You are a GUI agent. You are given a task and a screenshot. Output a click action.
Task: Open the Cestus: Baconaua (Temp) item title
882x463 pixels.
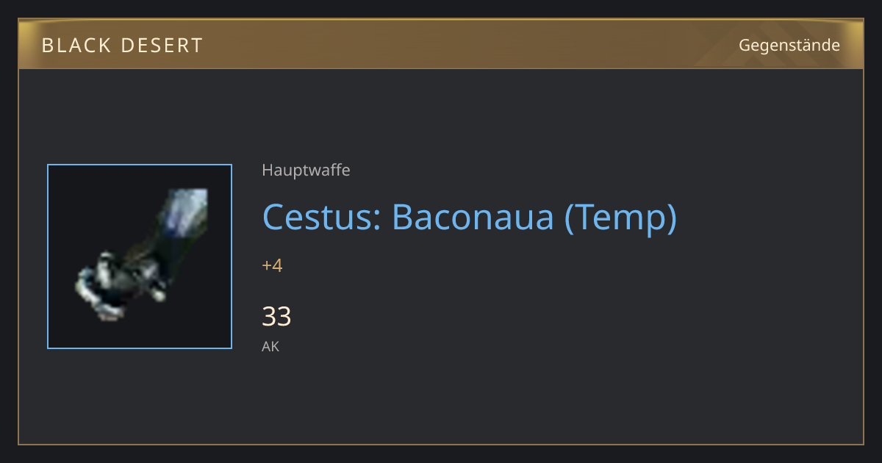469,217
